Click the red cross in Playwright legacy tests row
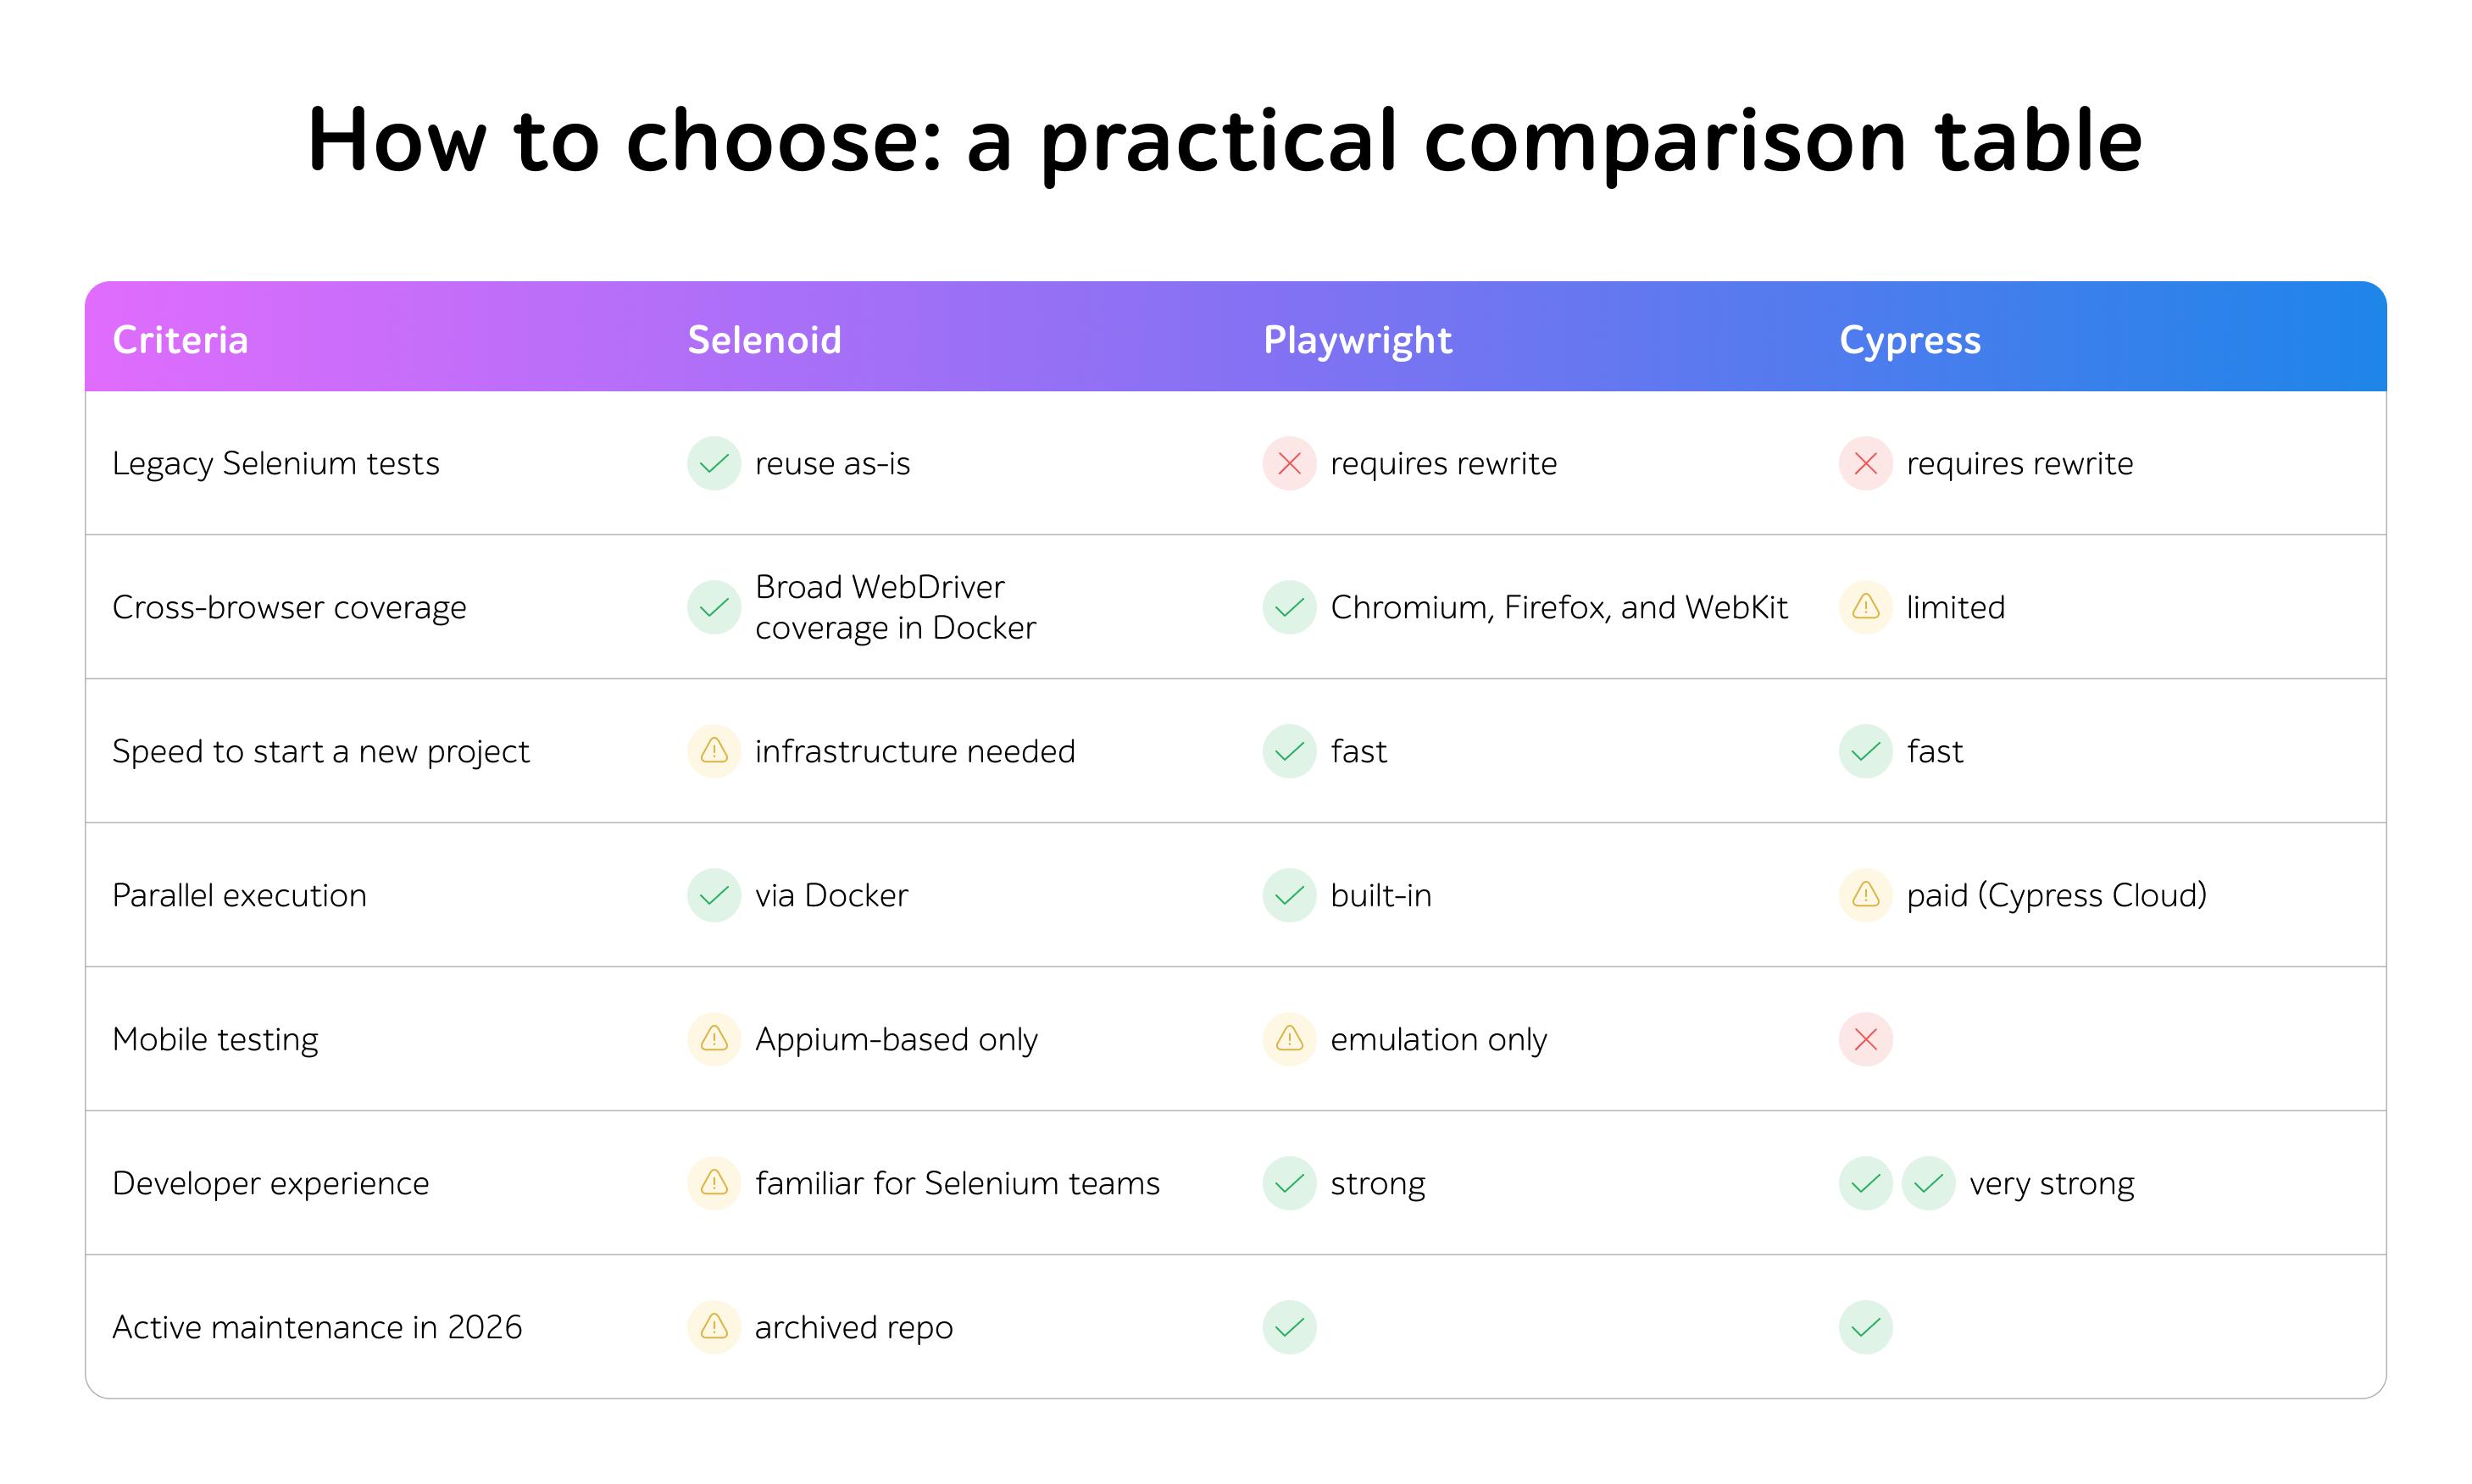This screenshot has height=1484, width=2472. (x=1288, y=463)
